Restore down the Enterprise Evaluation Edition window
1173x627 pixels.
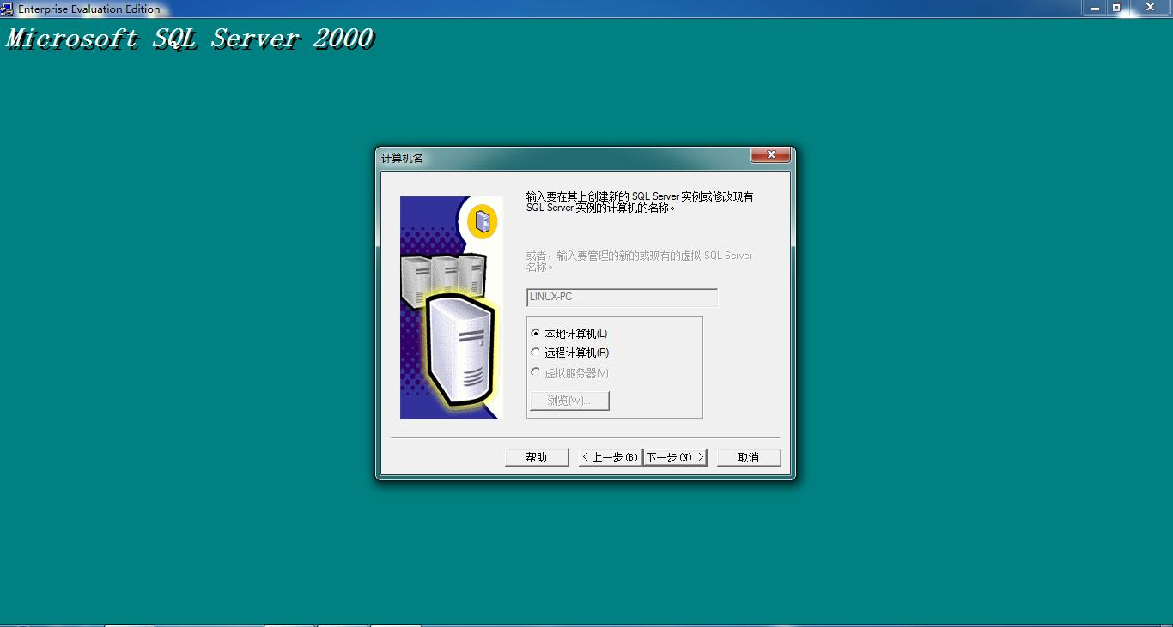[x=1117, y=8]
